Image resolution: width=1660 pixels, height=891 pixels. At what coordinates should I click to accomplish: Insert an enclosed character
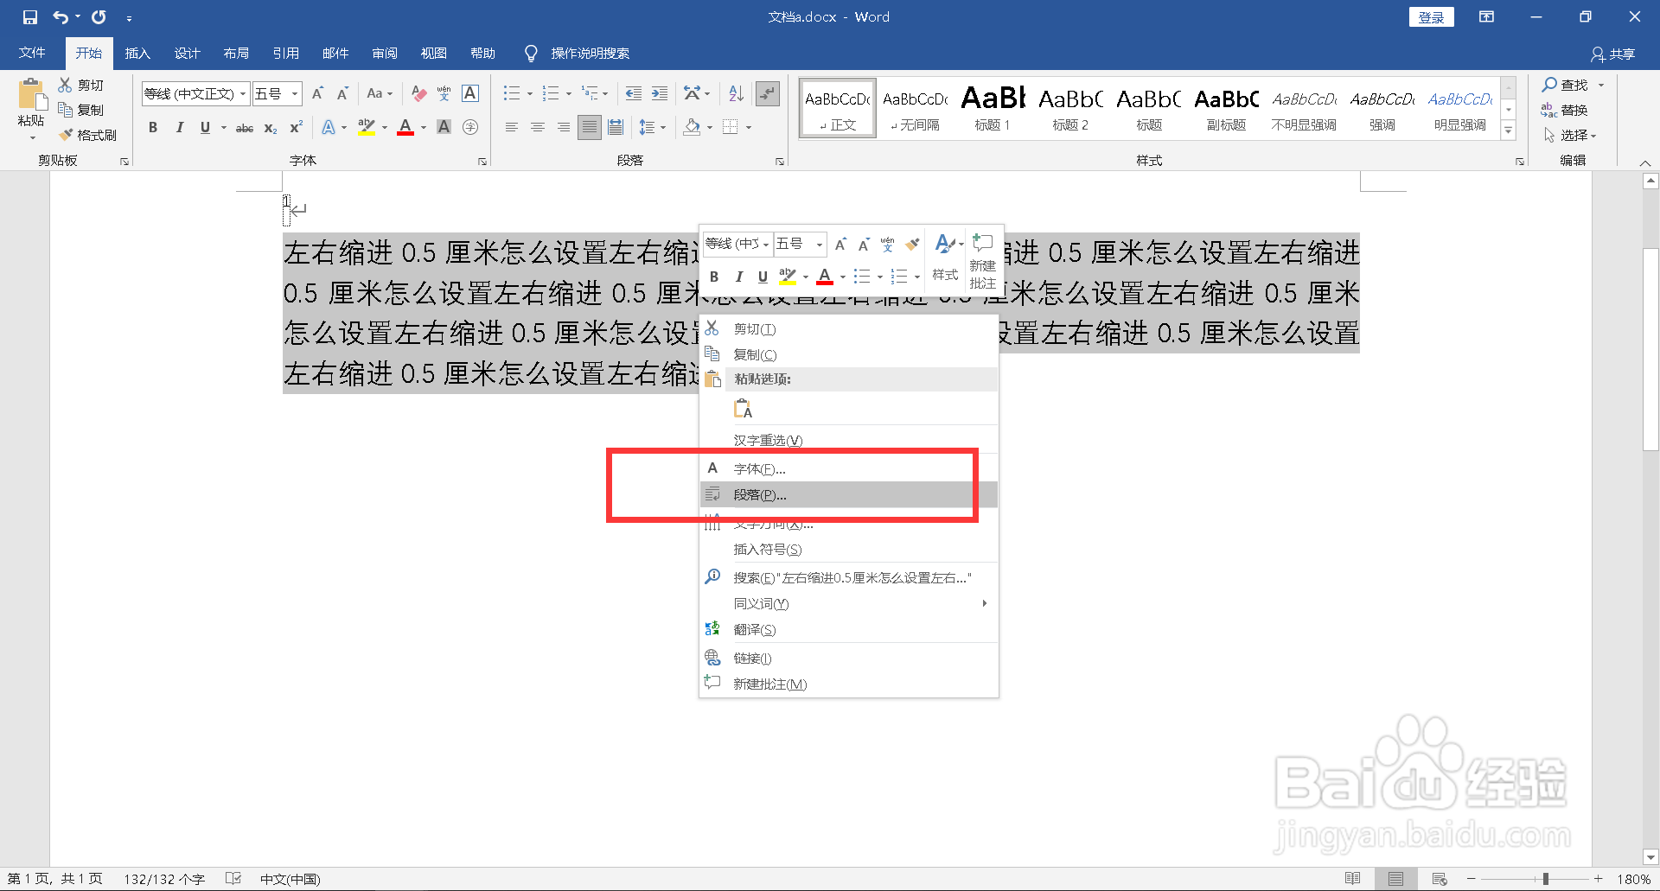(x=470, y=128)
